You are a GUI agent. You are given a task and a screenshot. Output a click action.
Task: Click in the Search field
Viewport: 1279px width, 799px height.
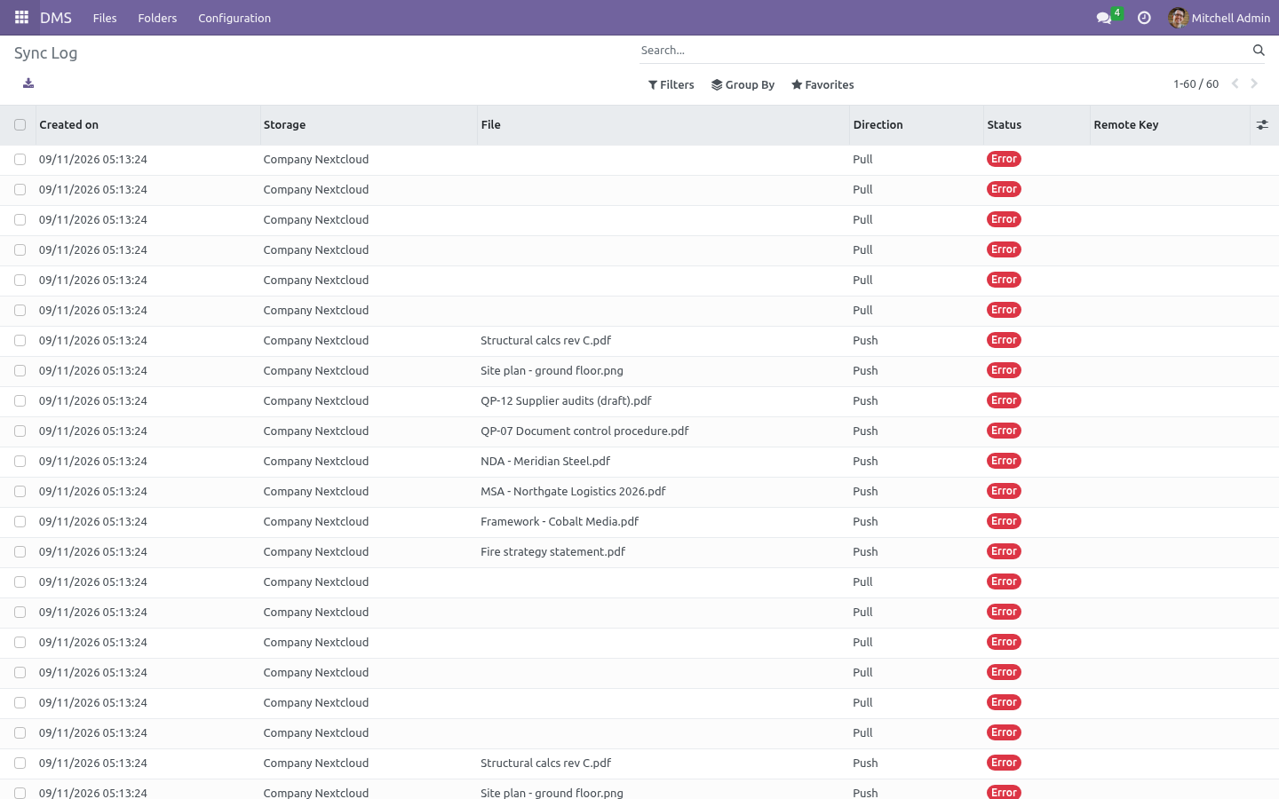944,51
